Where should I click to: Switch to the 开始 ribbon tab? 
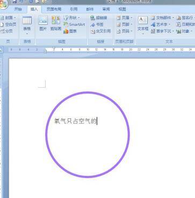(18, 9)
